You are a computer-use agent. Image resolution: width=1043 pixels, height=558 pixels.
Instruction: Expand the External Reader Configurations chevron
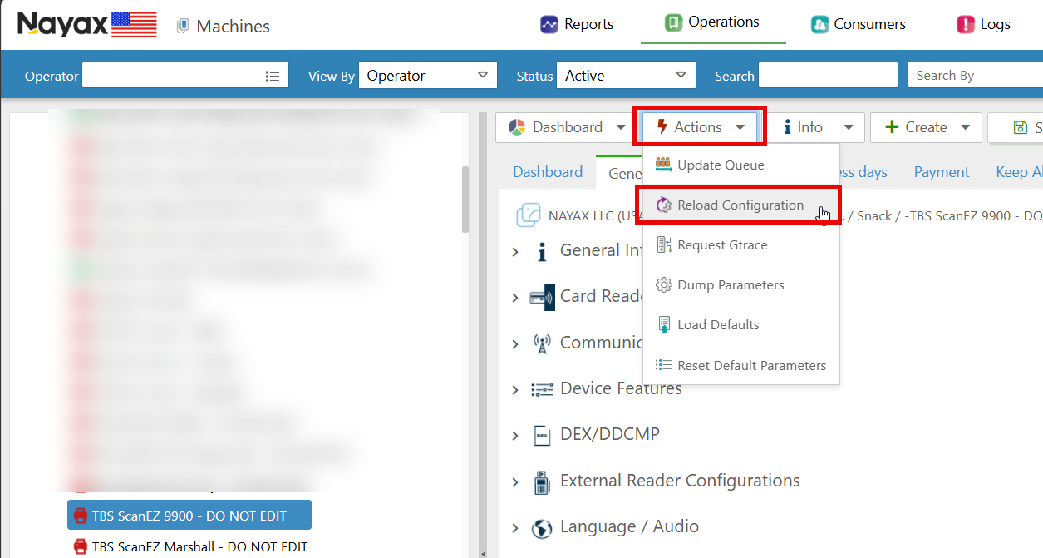coord(515,481)
